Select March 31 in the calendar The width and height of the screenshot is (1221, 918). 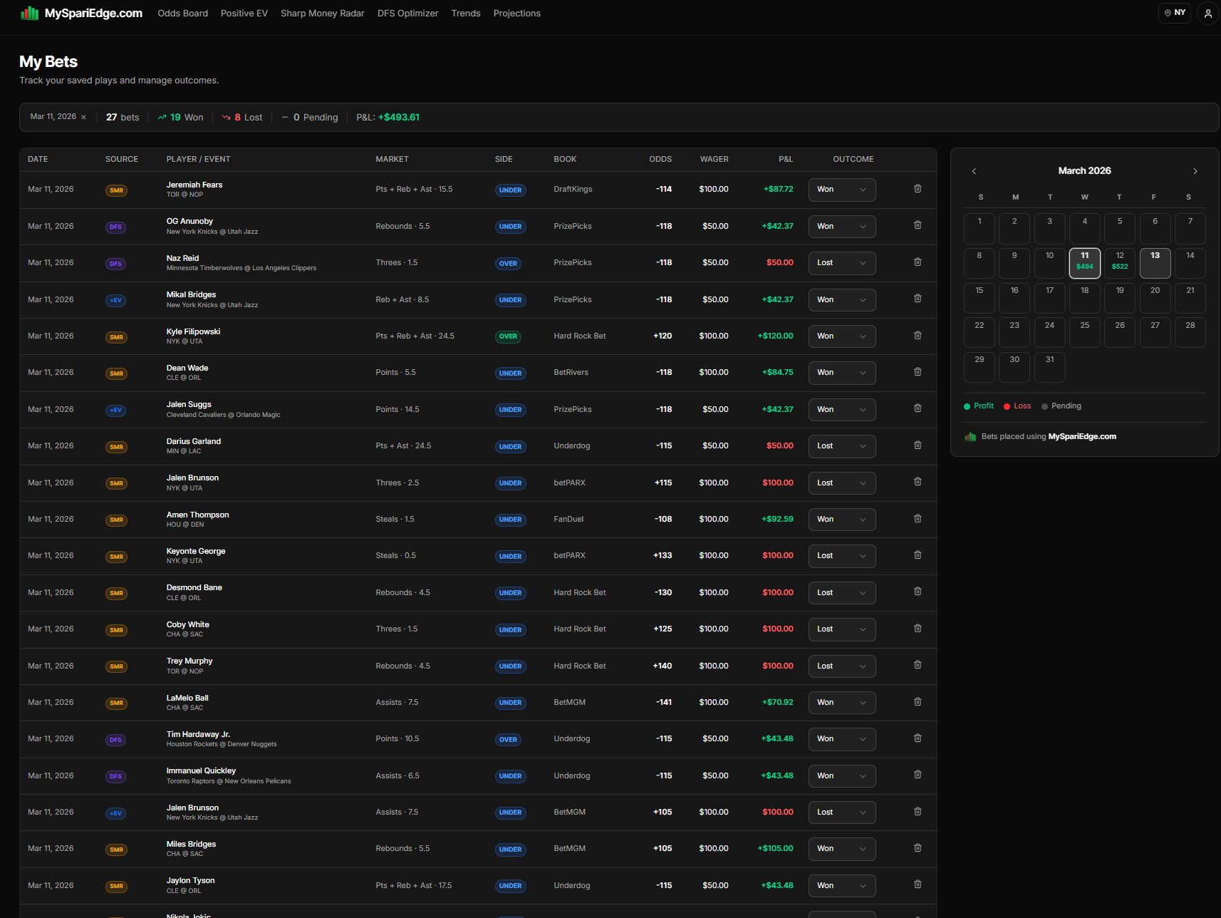pyautogui.click(x=1049, y=367)
